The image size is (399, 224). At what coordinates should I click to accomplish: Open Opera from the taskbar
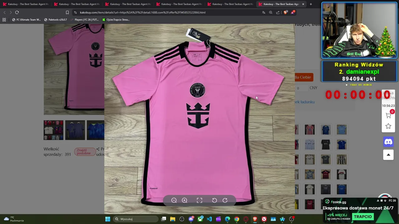pos(246,219)
